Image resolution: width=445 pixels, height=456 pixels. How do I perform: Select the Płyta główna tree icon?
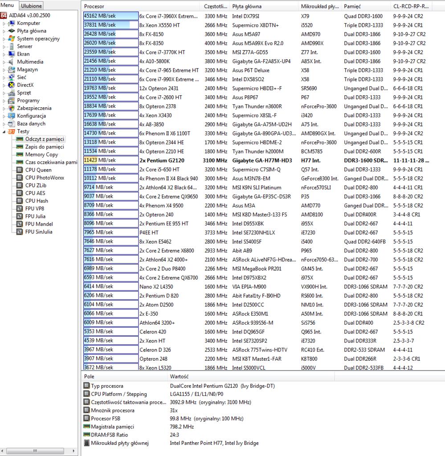pyautogui.click(x=12, y=31)
